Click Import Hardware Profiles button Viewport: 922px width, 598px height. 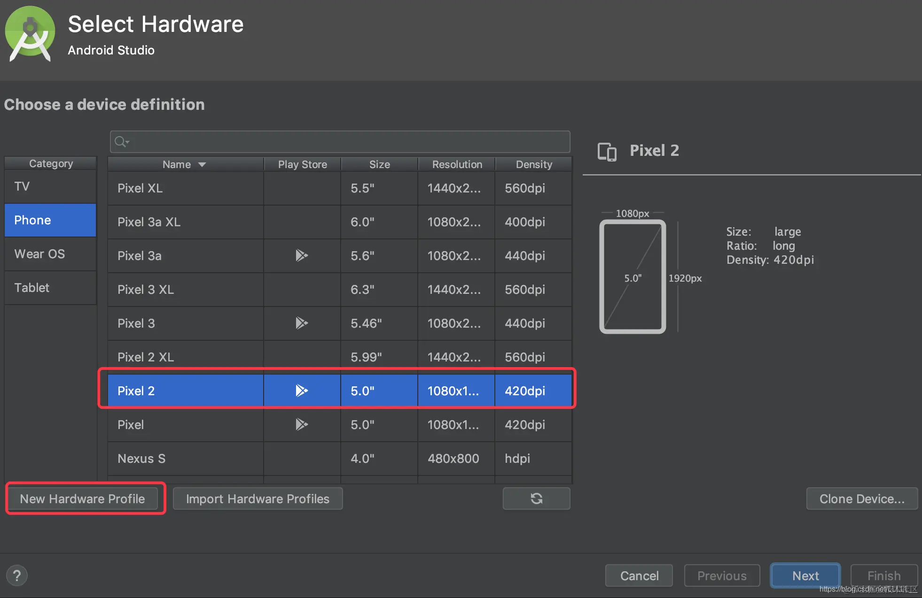[x=258, y=498]
